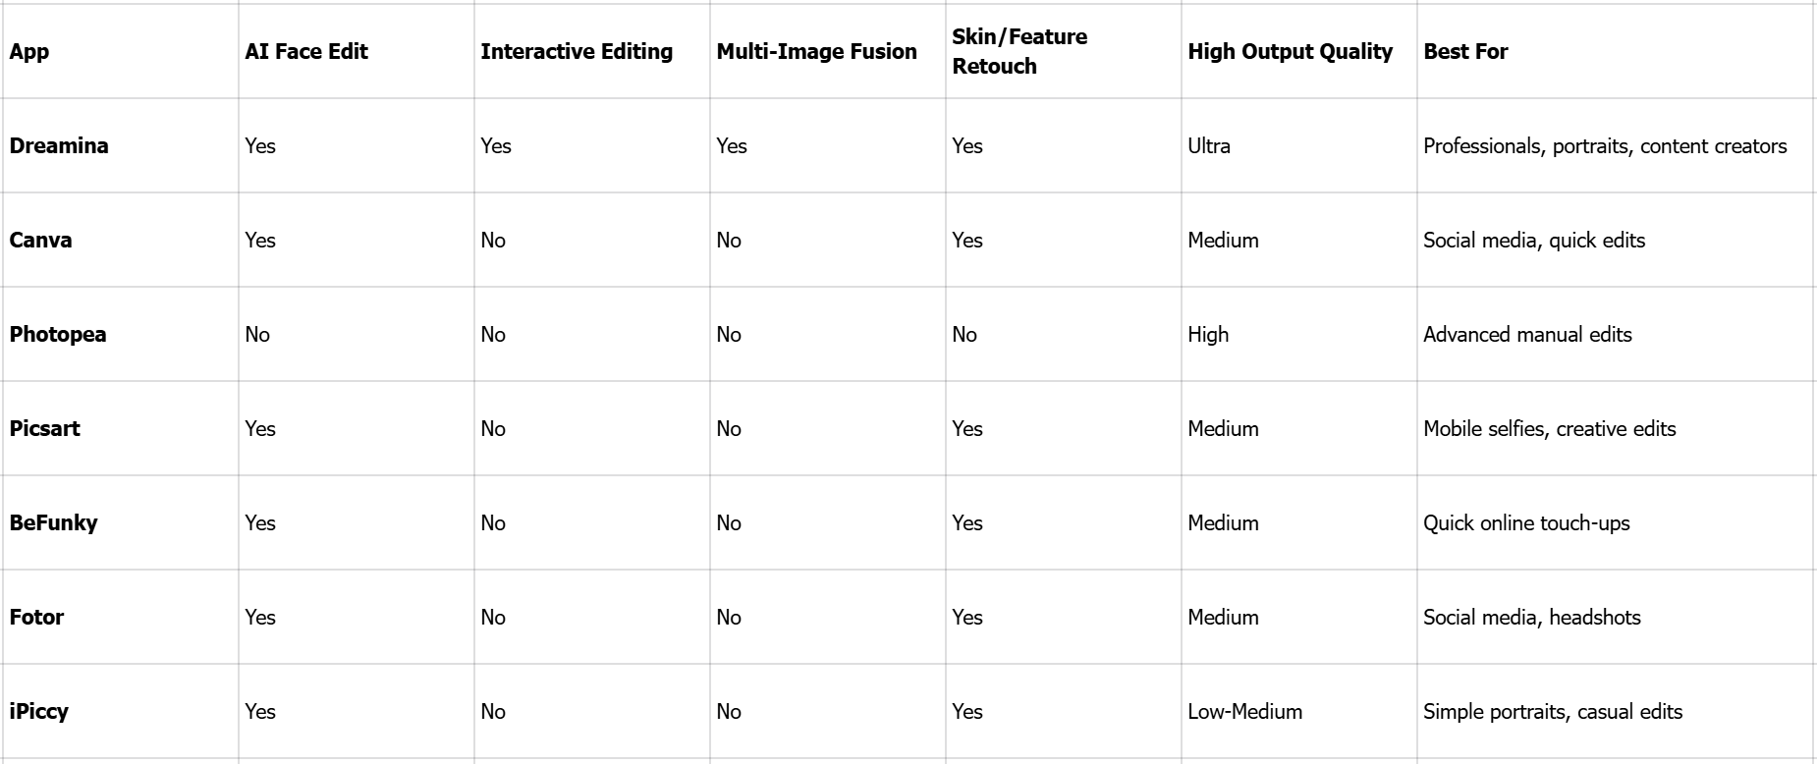Click the Interactive Editing header cell
This screenshot has width=1817, height=764.
pos(577,52)
